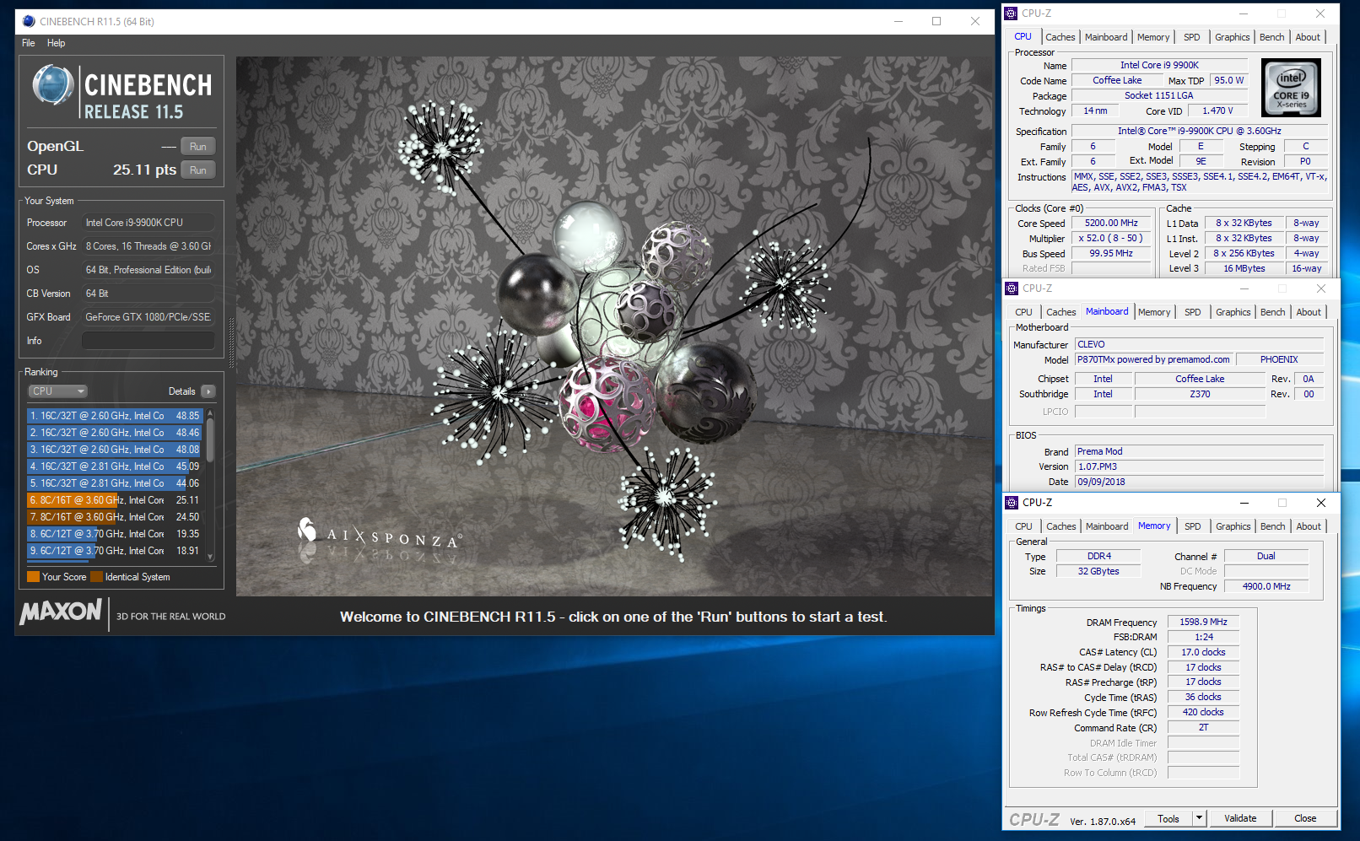Select ranking entry 8 with score 19.35
Viewport: 1360px width, 841px height.
click(115, 534)
